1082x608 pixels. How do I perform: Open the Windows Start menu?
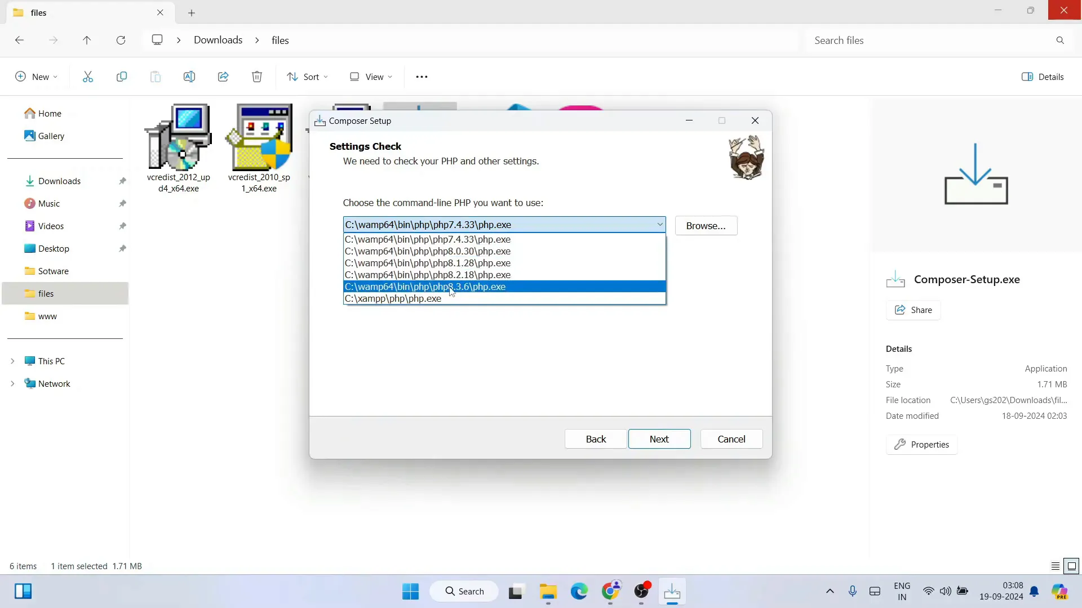[x=411, y=592]
